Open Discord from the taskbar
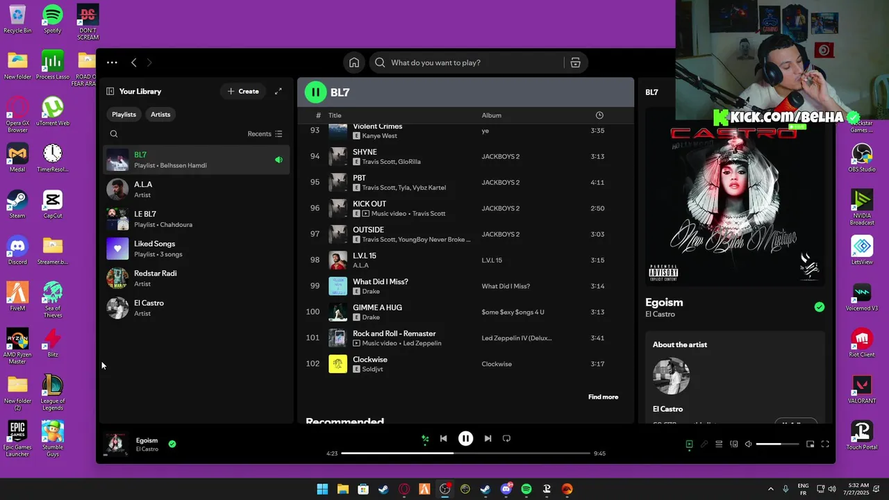 coord(506,489)
